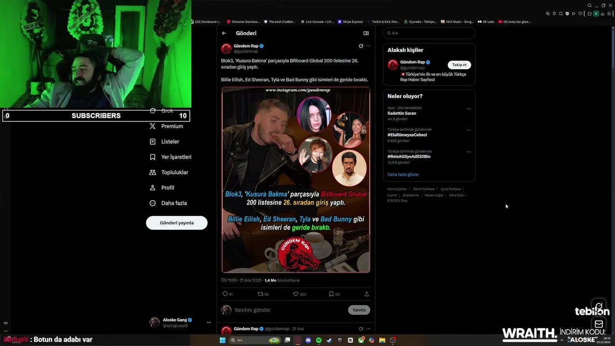Like the post showing 323 likes
Viewport: 615px width, 346px height.
click(299, 294)
